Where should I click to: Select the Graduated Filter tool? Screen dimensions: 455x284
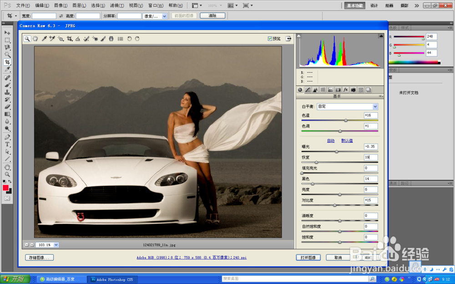111,39
